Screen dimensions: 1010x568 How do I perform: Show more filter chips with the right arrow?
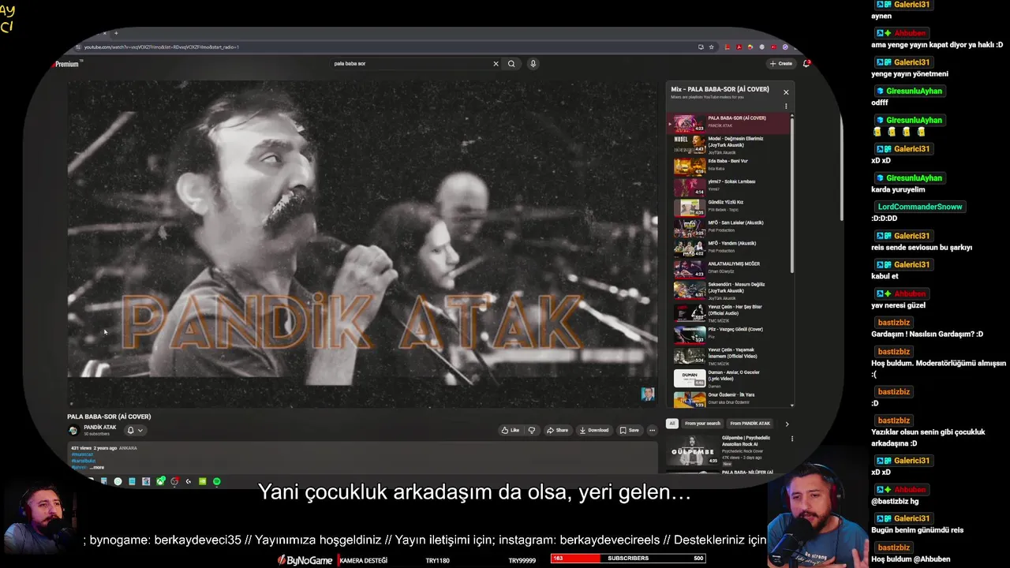(x=787, y=424)
